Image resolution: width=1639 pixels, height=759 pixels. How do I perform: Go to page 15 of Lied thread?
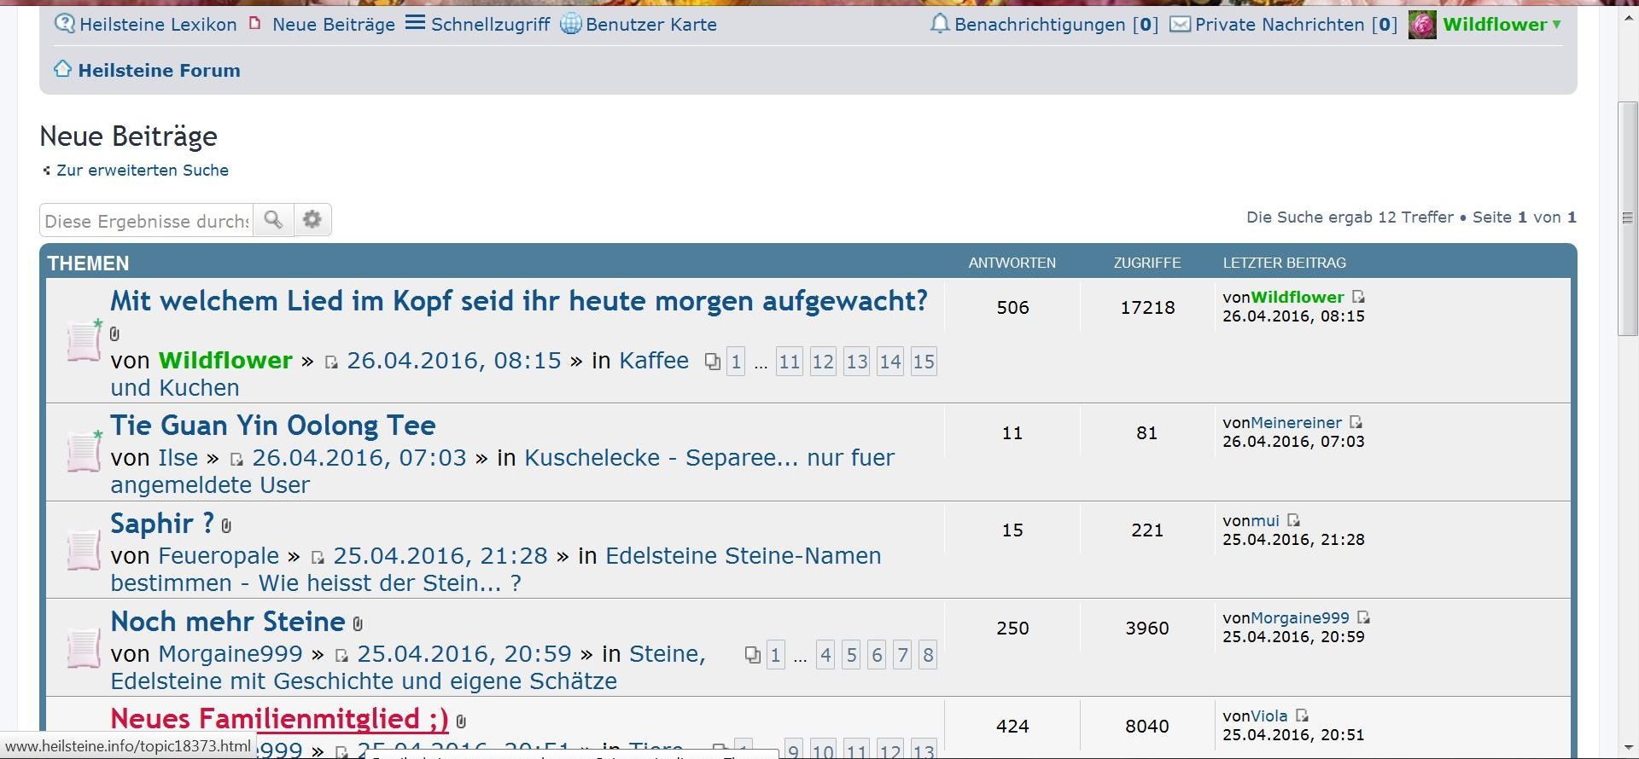923,362
